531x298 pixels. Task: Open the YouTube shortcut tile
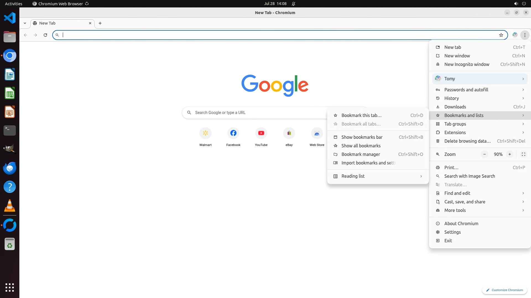pos(261,133)
